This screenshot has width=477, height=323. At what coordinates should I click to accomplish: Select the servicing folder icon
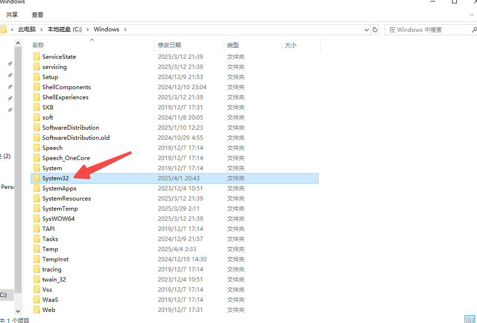(x=37, y=67)
